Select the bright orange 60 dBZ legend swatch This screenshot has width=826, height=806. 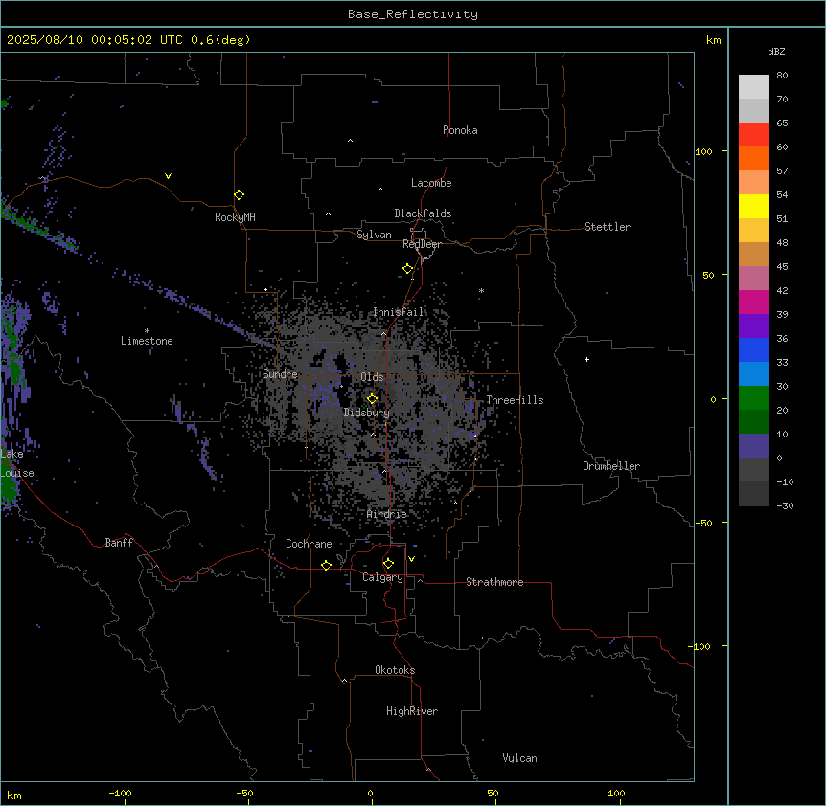pyautogui.click(x=753, y=158)
